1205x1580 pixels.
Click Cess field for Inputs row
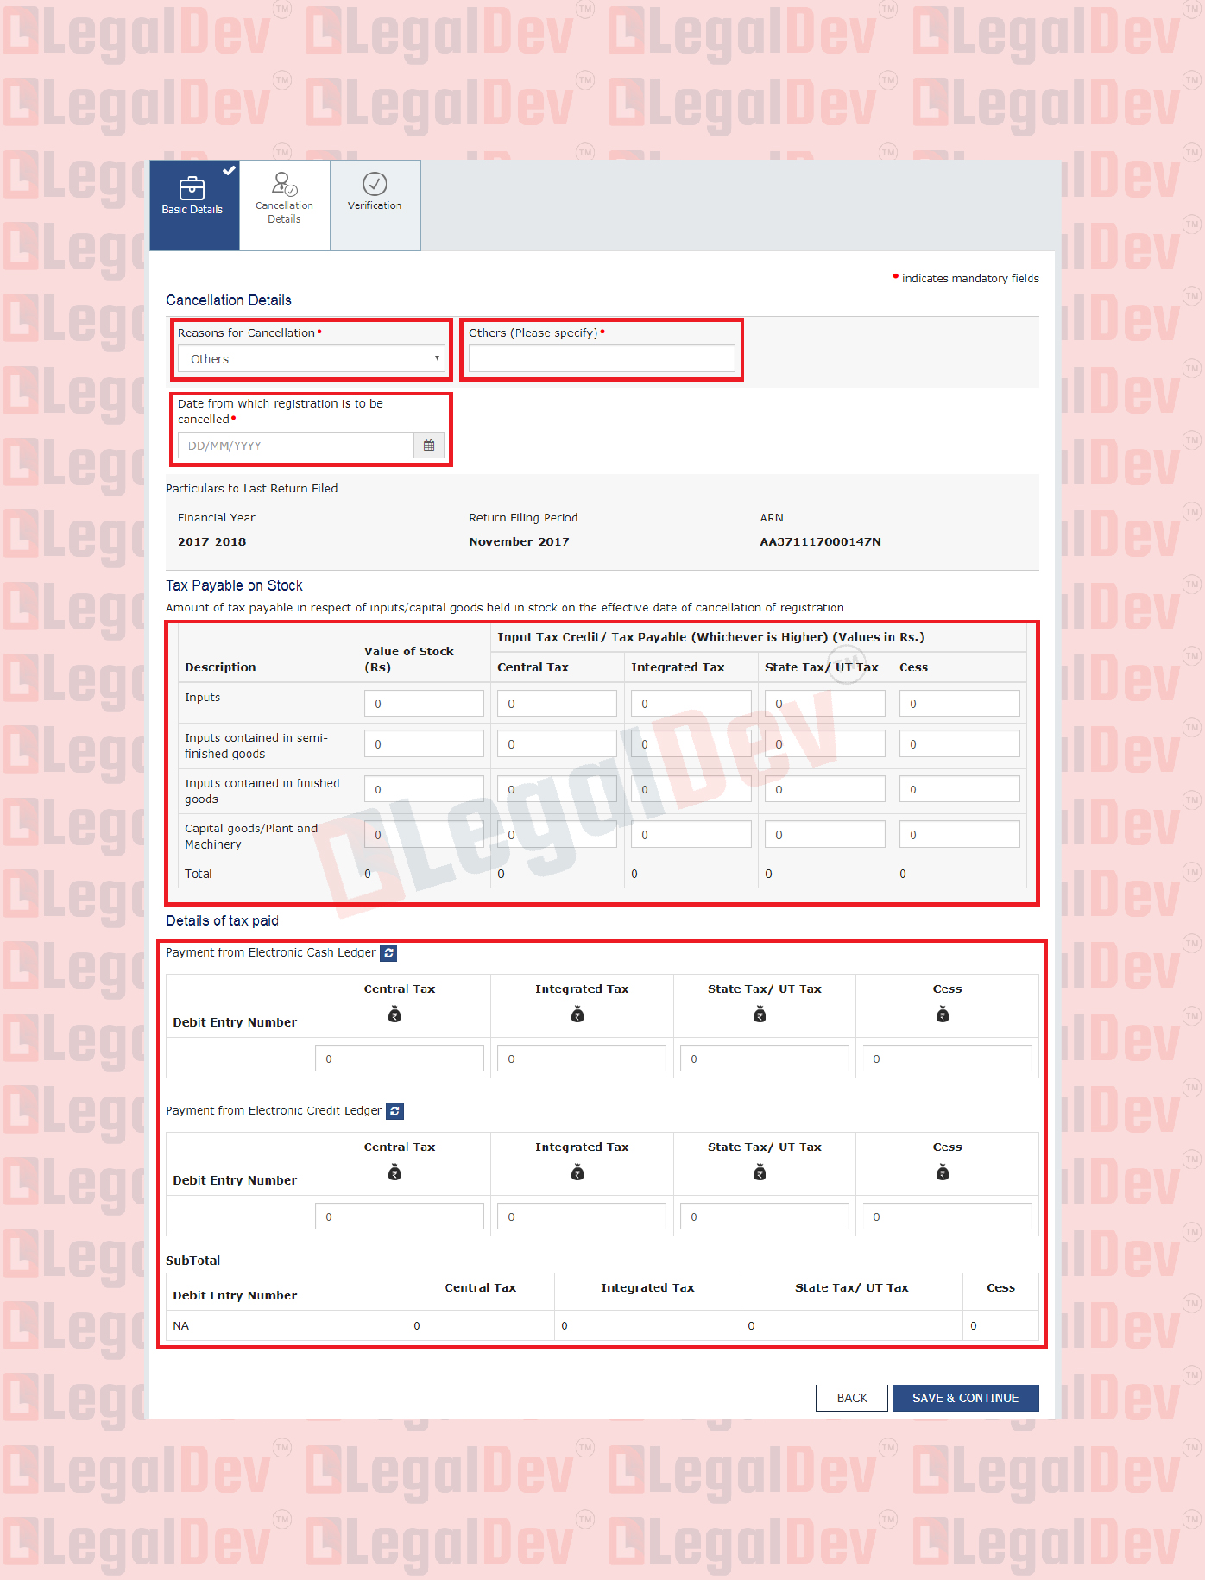pyautogui.click(x=959, y=704)
